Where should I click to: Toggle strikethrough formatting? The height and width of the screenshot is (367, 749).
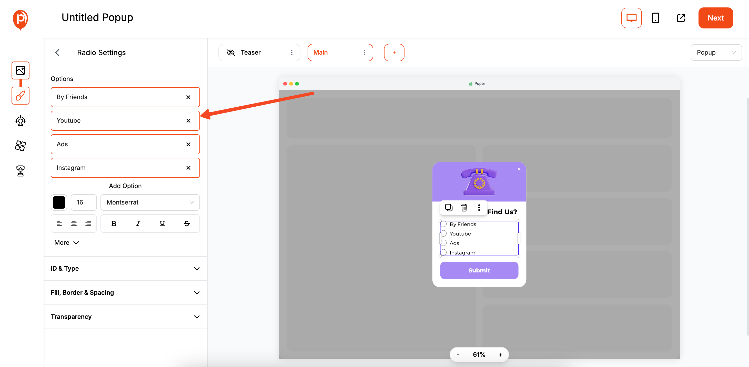(x=187, y=223)
